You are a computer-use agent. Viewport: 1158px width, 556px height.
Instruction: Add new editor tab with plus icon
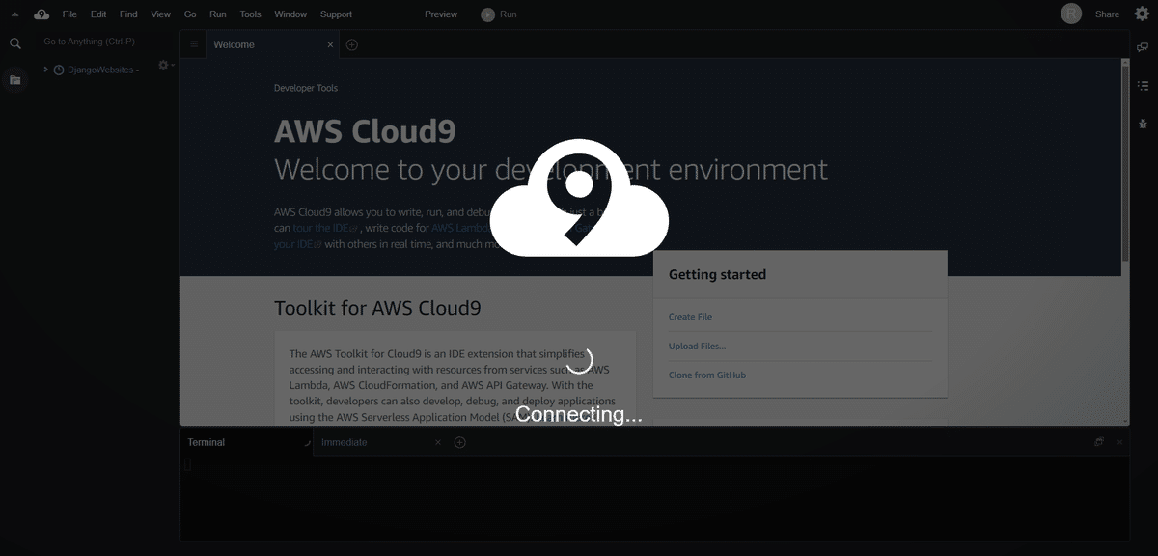(x=351, y=44)
